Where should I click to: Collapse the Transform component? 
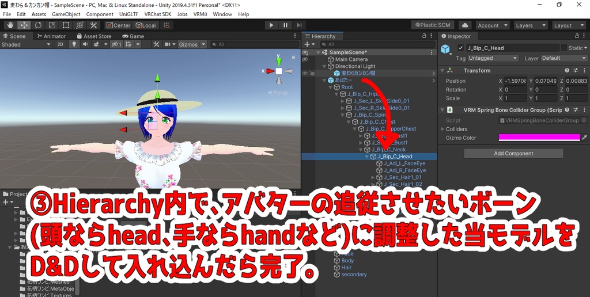pyautogui.click(x=442, y=70)
